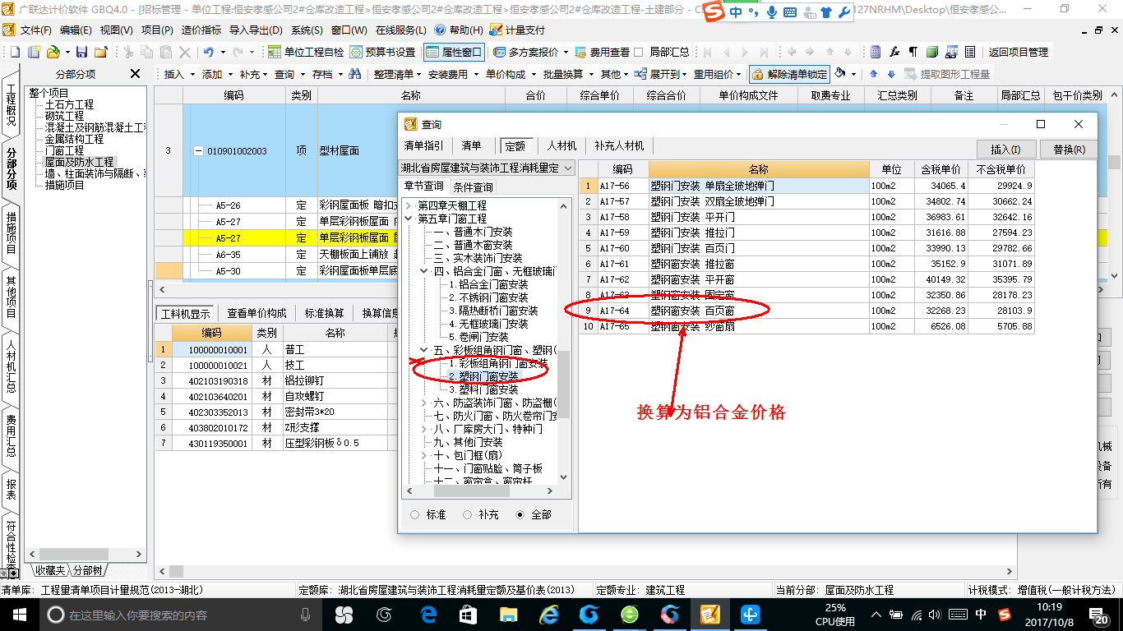This screenshot has width=1123, height=631.
Task: Select the 全部 radio button
Action: [x=520, y=514]
